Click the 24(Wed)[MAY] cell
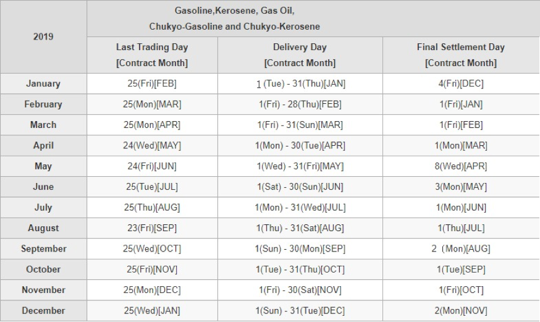This screenshot has height=322, width=540. click(x=152, y=146)
